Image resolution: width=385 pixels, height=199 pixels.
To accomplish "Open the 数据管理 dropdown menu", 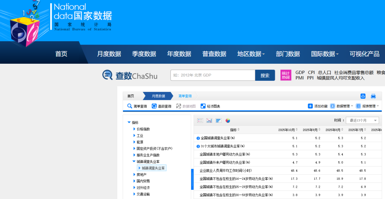I will pos(342,106).
